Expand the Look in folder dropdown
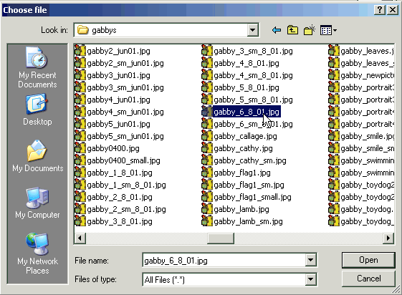Screen dimensions: 402x295 click(252, 30)
